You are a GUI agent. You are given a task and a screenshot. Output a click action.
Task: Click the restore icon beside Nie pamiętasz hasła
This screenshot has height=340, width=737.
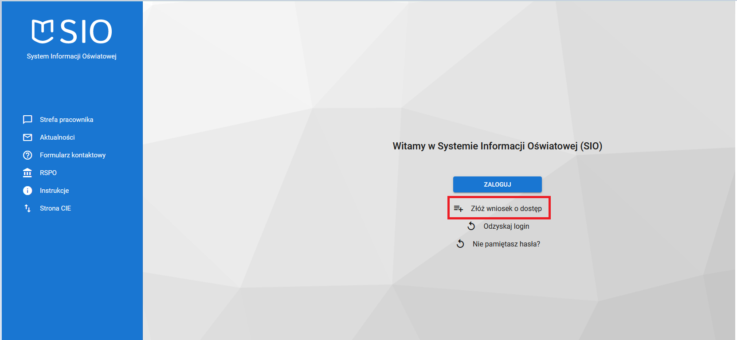point(461,244)
